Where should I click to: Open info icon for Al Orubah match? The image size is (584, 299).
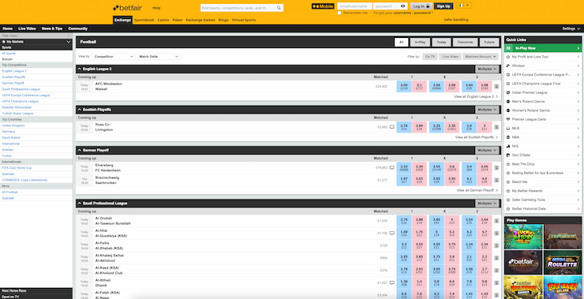point(496,221)
